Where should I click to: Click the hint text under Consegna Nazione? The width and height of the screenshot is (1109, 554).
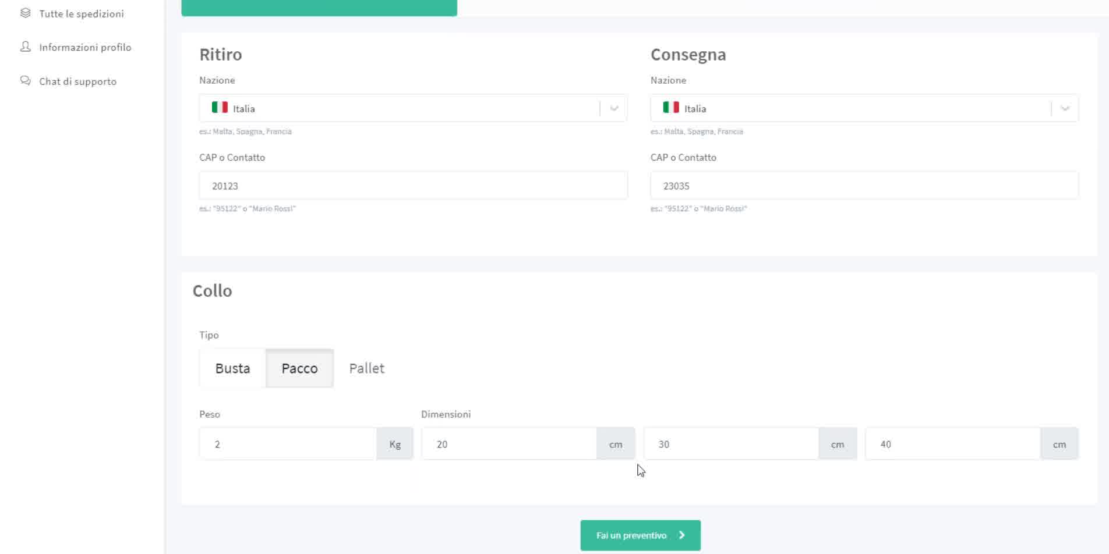[697, 132]
